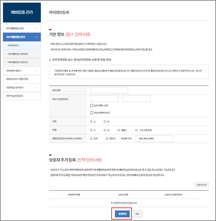The width and height of the screenshot is (216, 221).
Task: Select 남 gender radio button
Action: pos(91,122)
